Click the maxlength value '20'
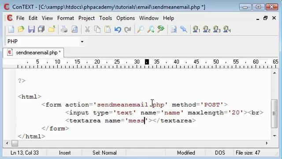This screenshot has width=282, height=159. (x=236, y=113)
